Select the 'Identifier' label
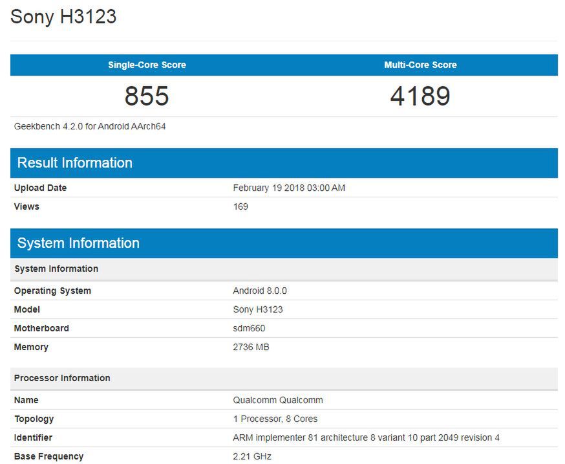The height and width of the screenshot is (464, 565). tap(33, 437)
